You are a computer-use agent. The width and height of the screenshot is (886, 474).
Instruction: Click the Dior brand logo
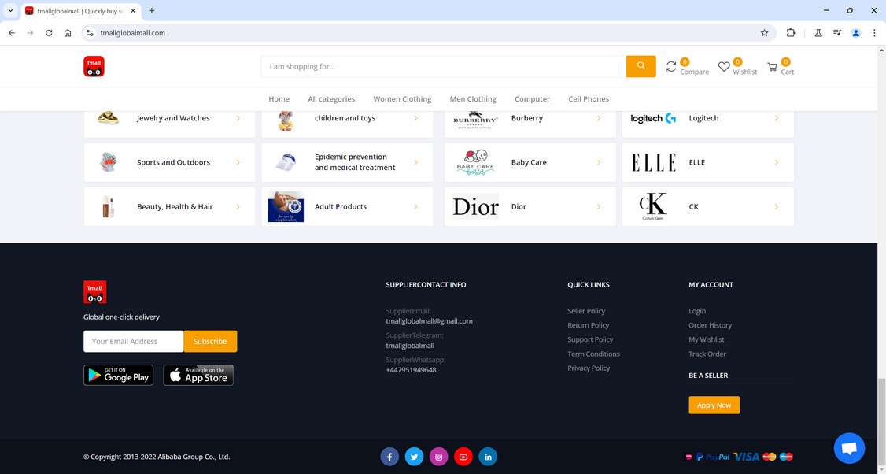(x=475, y=207)
